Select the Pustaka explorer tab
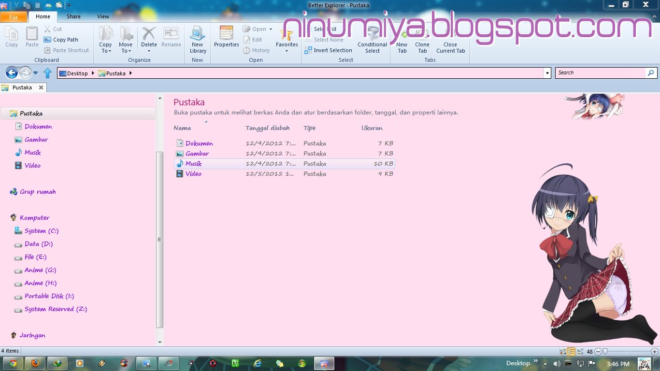 (22, 87)
